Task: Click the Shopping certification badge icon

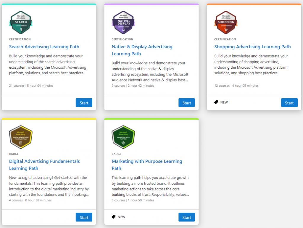Action: 226,23
